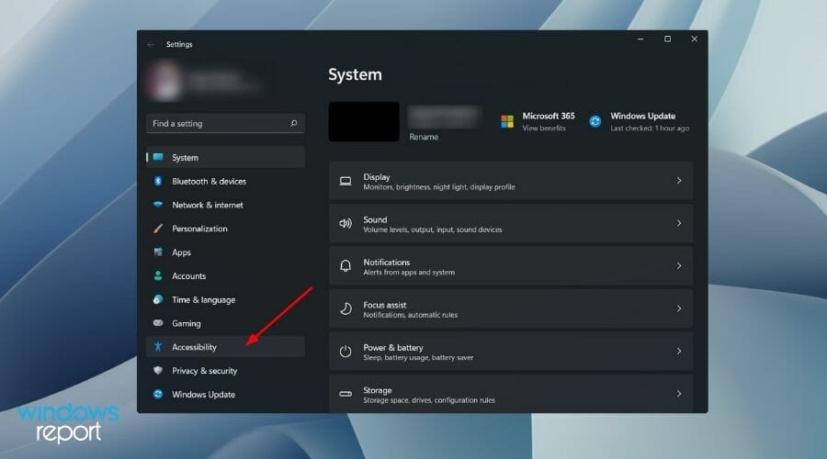Click 'Sleep, battery usage, battery saver' text
Viewport: 827px width, 459px height.
[418, 358]
